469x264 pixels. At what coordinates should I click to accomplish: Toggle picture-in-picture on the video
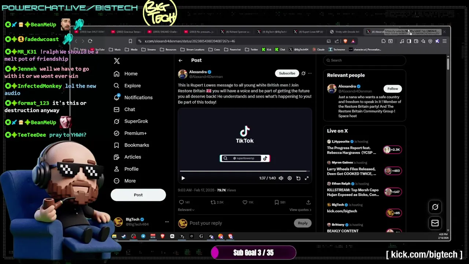[298, 178]
